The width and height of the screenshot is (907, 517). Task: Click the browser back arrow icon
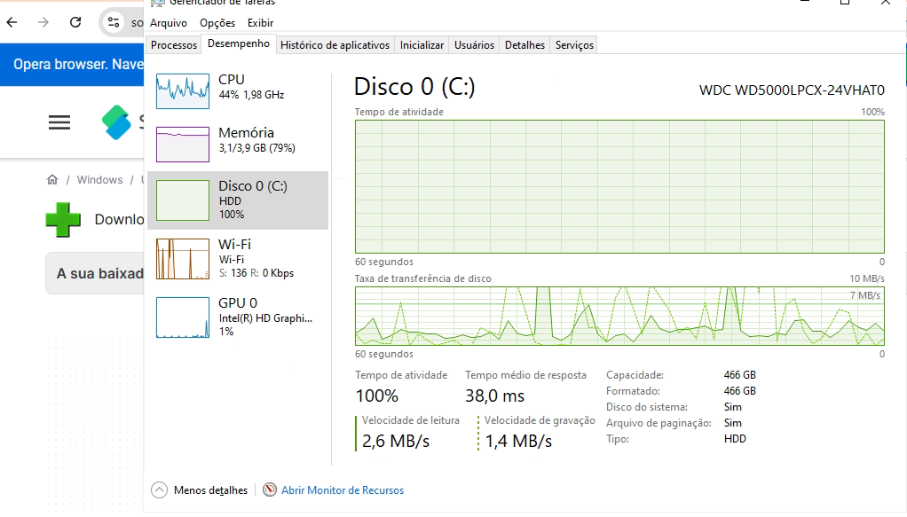[12, 22]
